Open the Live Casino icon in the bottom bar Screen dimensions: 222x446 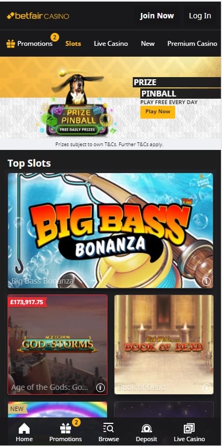click(x=189, y=428)
